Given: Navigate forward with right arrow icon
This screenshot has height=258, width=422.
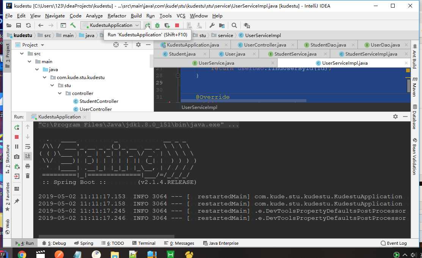Looking at the screenshot, I should [51, 25].
